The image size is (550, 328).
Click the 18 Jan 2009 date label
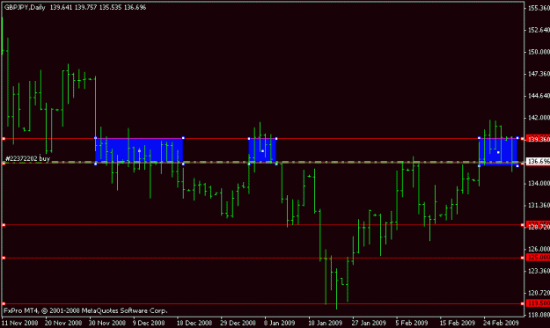325,323
